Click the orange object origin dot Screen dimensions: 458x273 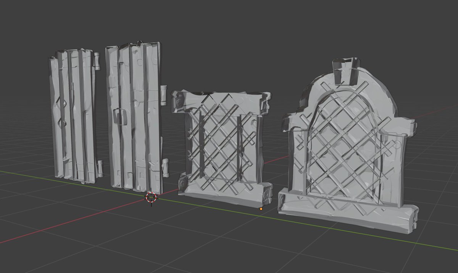coord(261,209)
